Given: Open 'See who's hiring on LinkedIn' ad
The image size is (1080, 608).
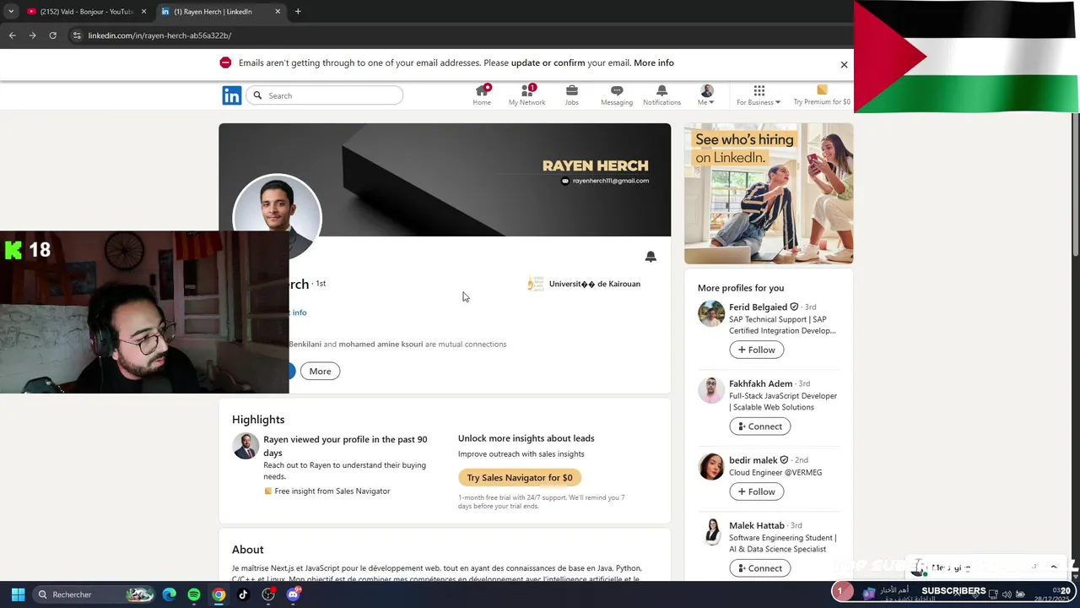Looking at the screenshot, I should pos(769,194).
